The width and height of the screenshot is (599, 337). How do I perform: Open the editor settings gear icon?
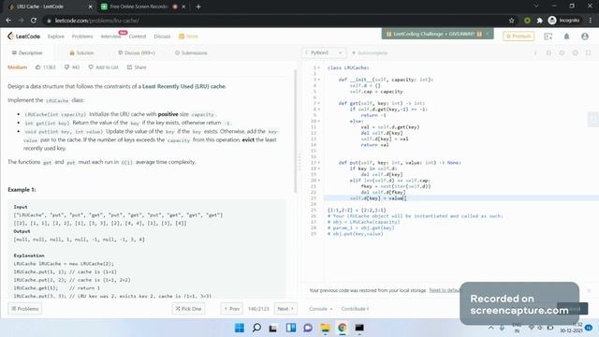coord(575,52)
